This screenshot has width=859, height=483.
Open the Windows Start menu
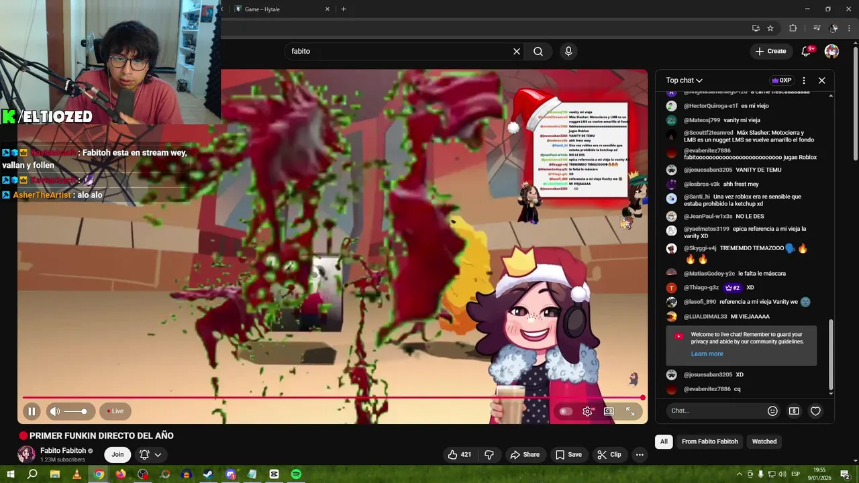point(10,474)
